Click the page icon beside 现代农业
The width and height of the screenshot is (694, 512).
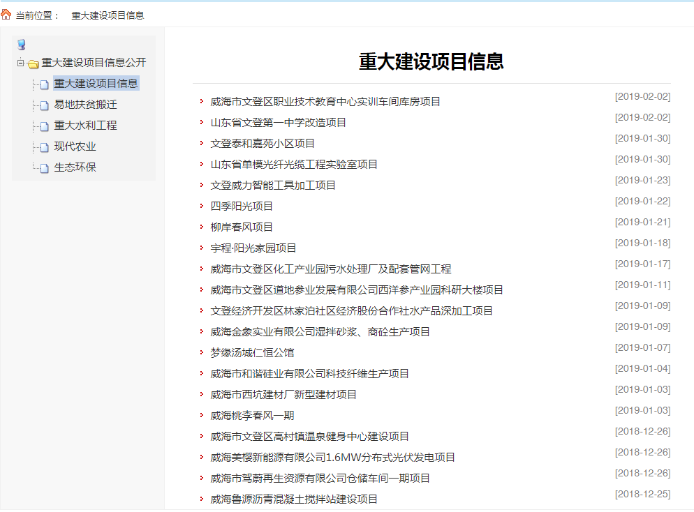pyautogui.click(x=45, y=147)
